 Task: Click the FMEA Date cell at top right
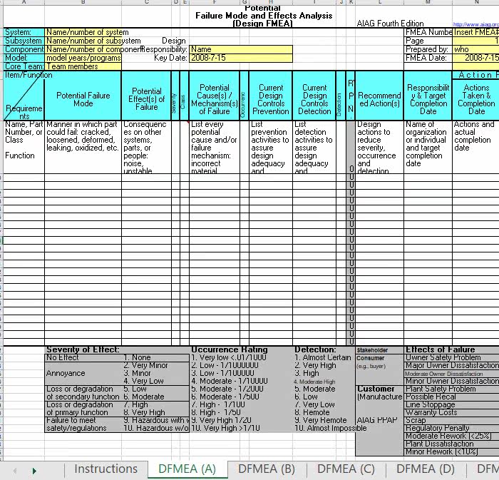(x=475, y=58)
